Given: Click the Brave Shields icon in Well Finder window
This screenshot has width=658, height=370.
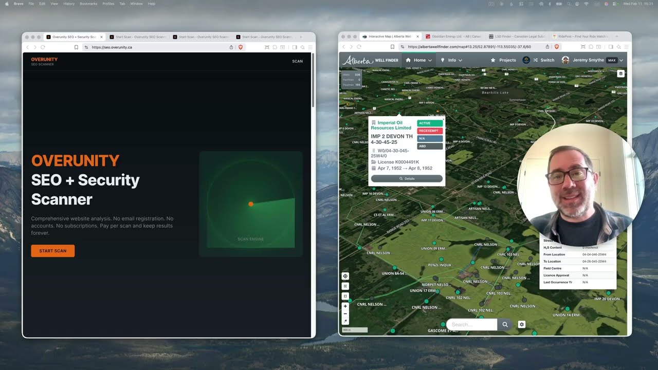Looking at the screenshot, I should click(556, 47).
